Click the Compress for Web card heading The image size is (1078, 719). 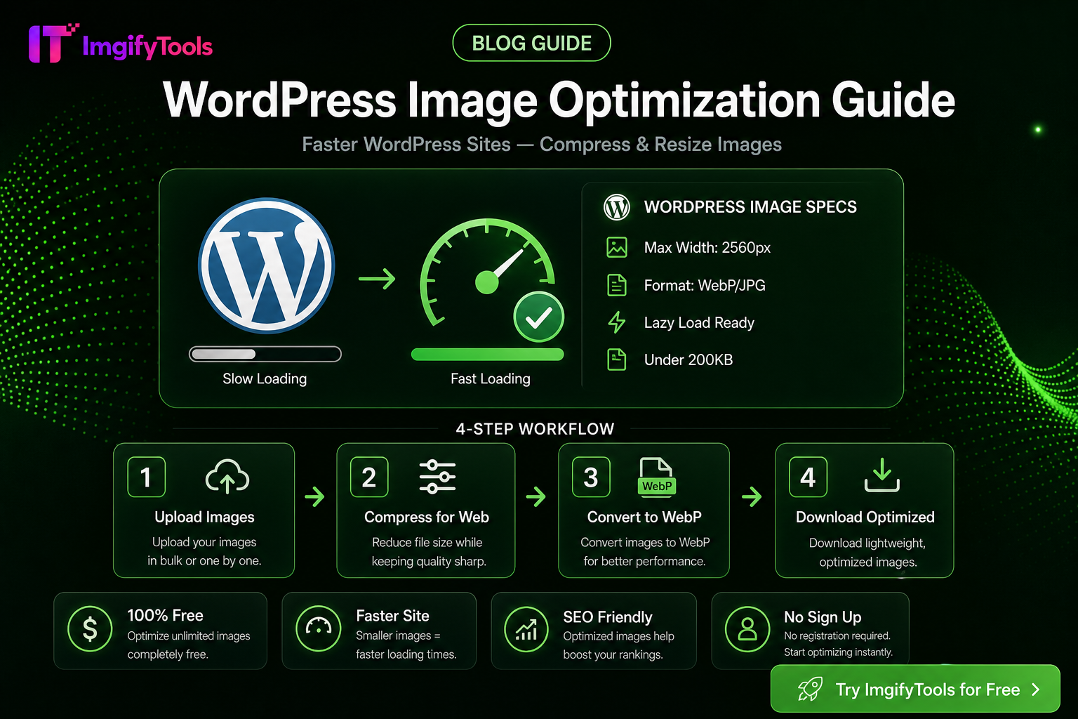pyautogui.click(x=427, y=517)
